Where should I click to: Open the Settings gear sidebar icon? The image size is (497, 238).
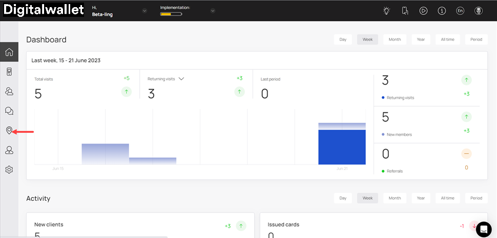[9, 170]
